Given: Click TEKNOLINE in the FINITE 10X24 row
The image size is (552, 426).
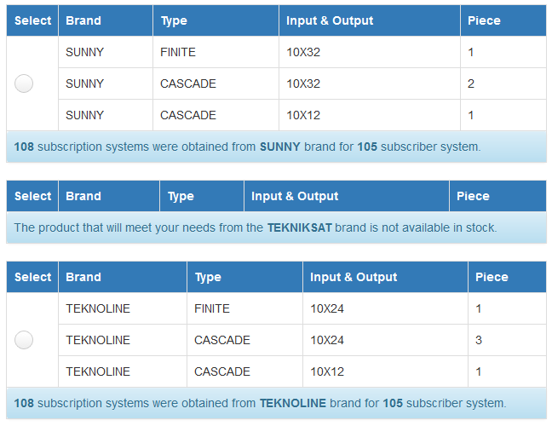Looking at the screenshot, I should tap(98, 308).
